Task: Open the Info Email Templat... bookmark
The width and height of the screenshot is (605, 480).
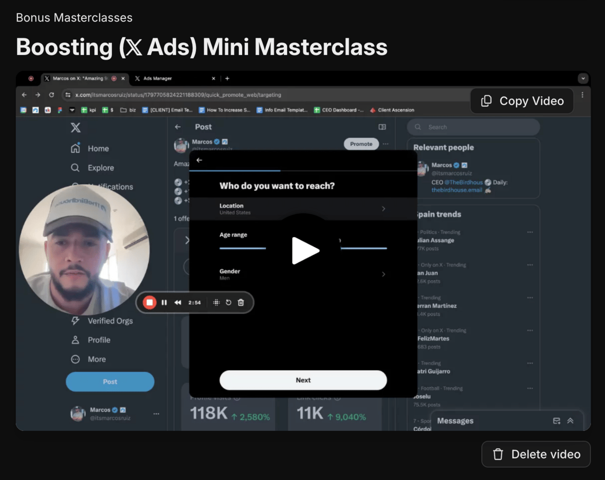Action: tap(282, 110)
